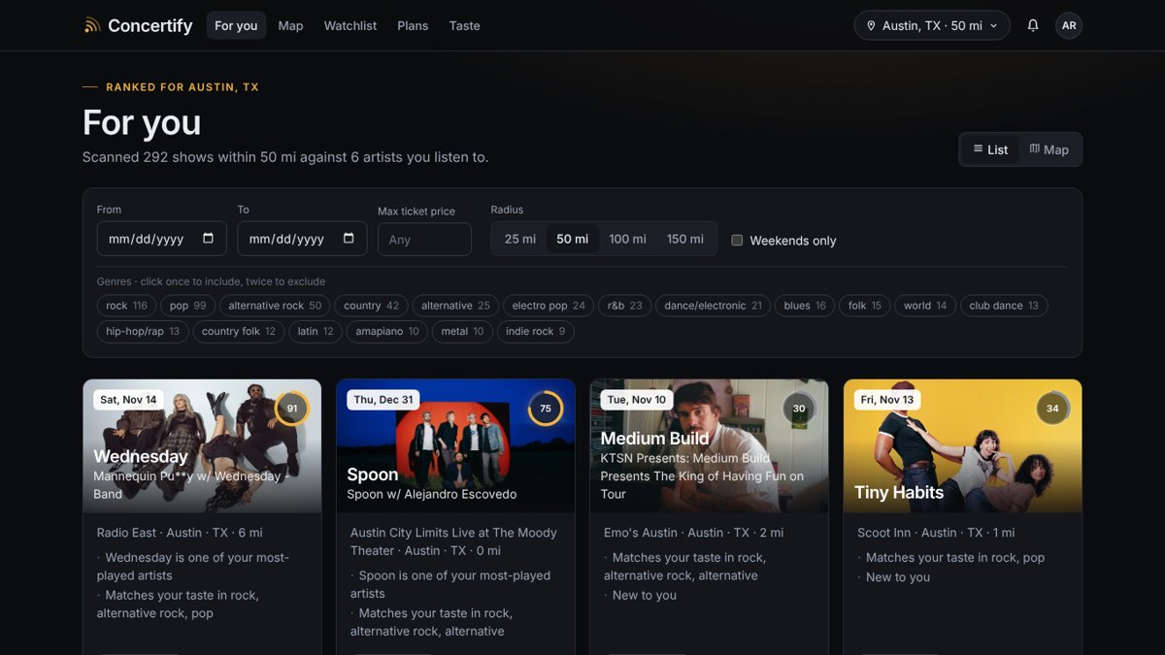This screenshot has width=1165, height=655.
Task: Toggle the folk 15 genre chip
Action: point(865,306)
